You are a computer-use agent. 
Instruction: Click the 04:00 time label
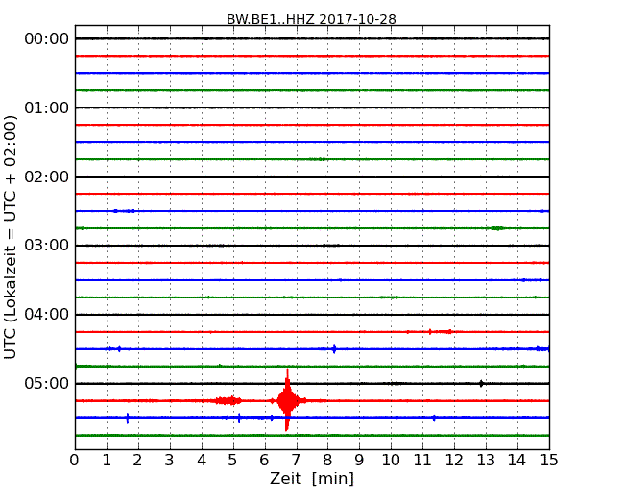pyautogui.click(x=47, y=315)
